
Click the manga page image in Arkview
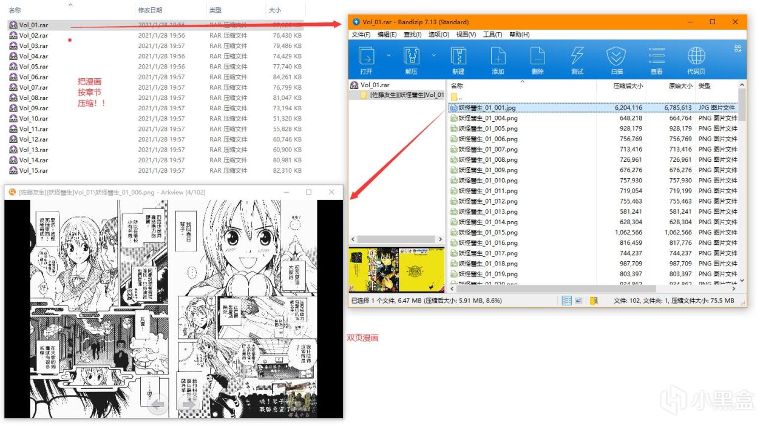[x=174, y=309]
